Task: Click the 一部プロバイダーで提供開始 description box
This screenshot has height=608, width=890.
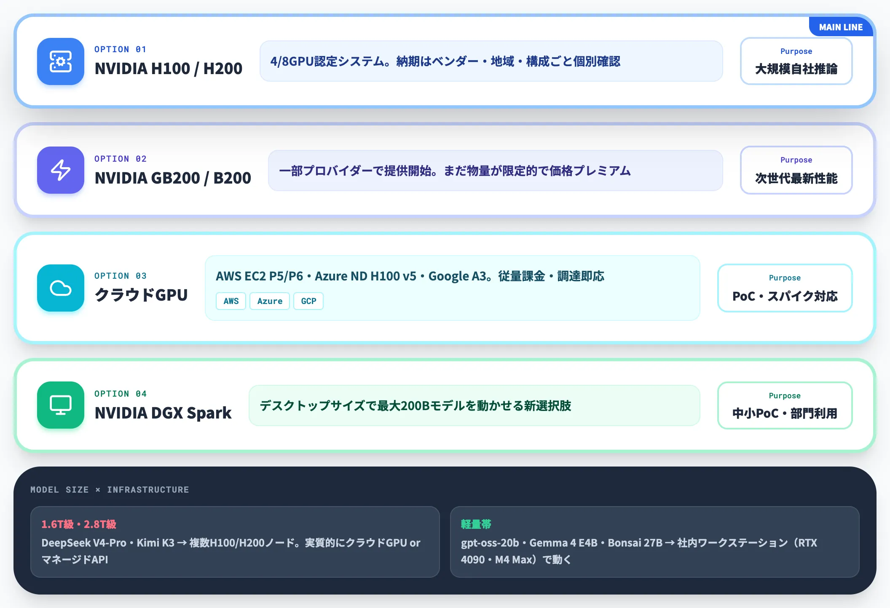Action: 496,171
